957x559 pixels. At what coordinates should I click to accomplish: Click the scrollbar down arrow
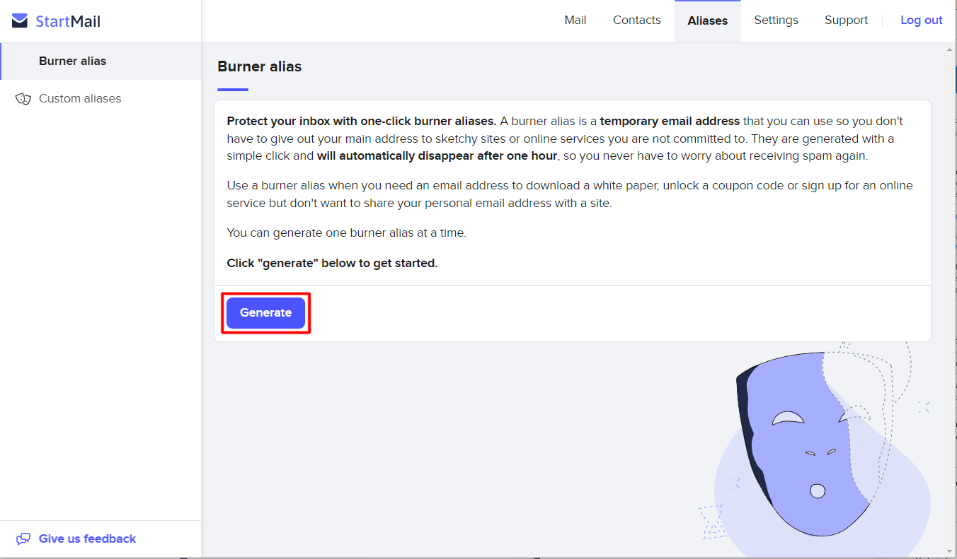pos(951,551)
